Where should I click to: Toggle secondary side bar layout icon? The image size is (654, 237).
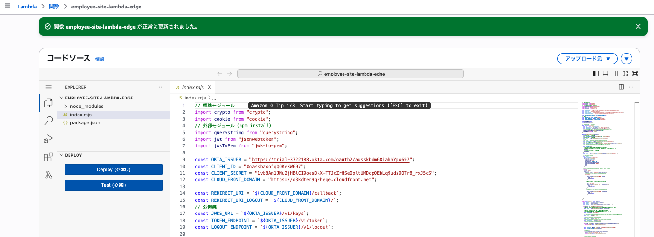[x=615, y=74]
